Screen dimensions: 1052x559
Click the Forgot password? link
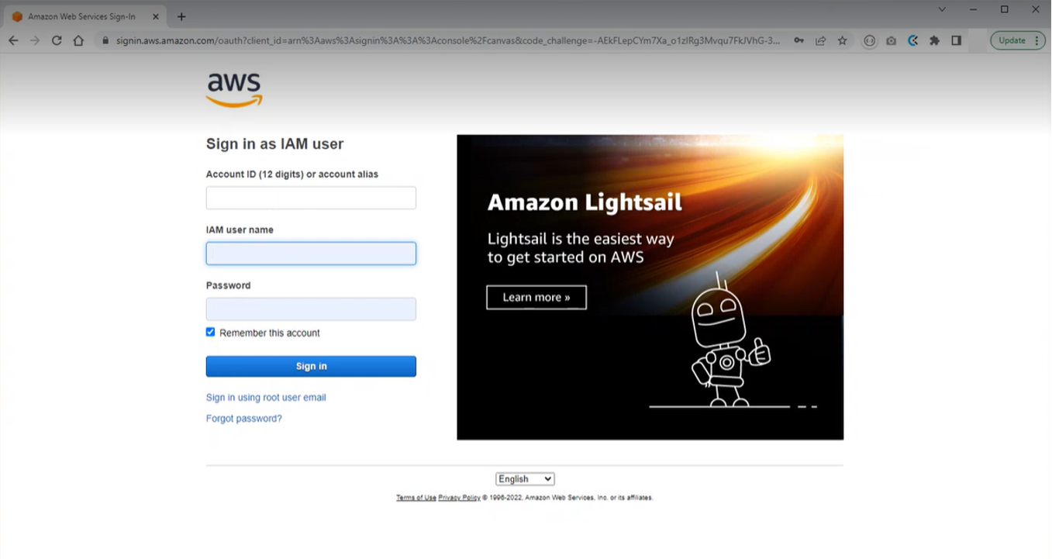click(x=243, y=419)
